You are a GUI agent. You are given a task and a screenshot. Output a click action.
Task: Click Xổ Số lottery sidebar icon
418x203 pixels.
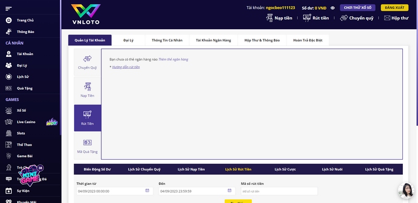click(x=9, y=110)
